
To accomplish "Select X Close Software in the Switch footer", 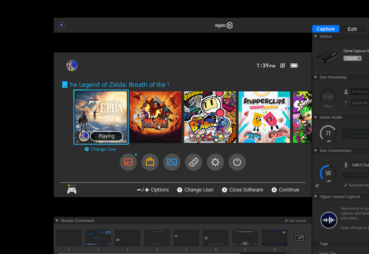I will click(x=243, y=190).
